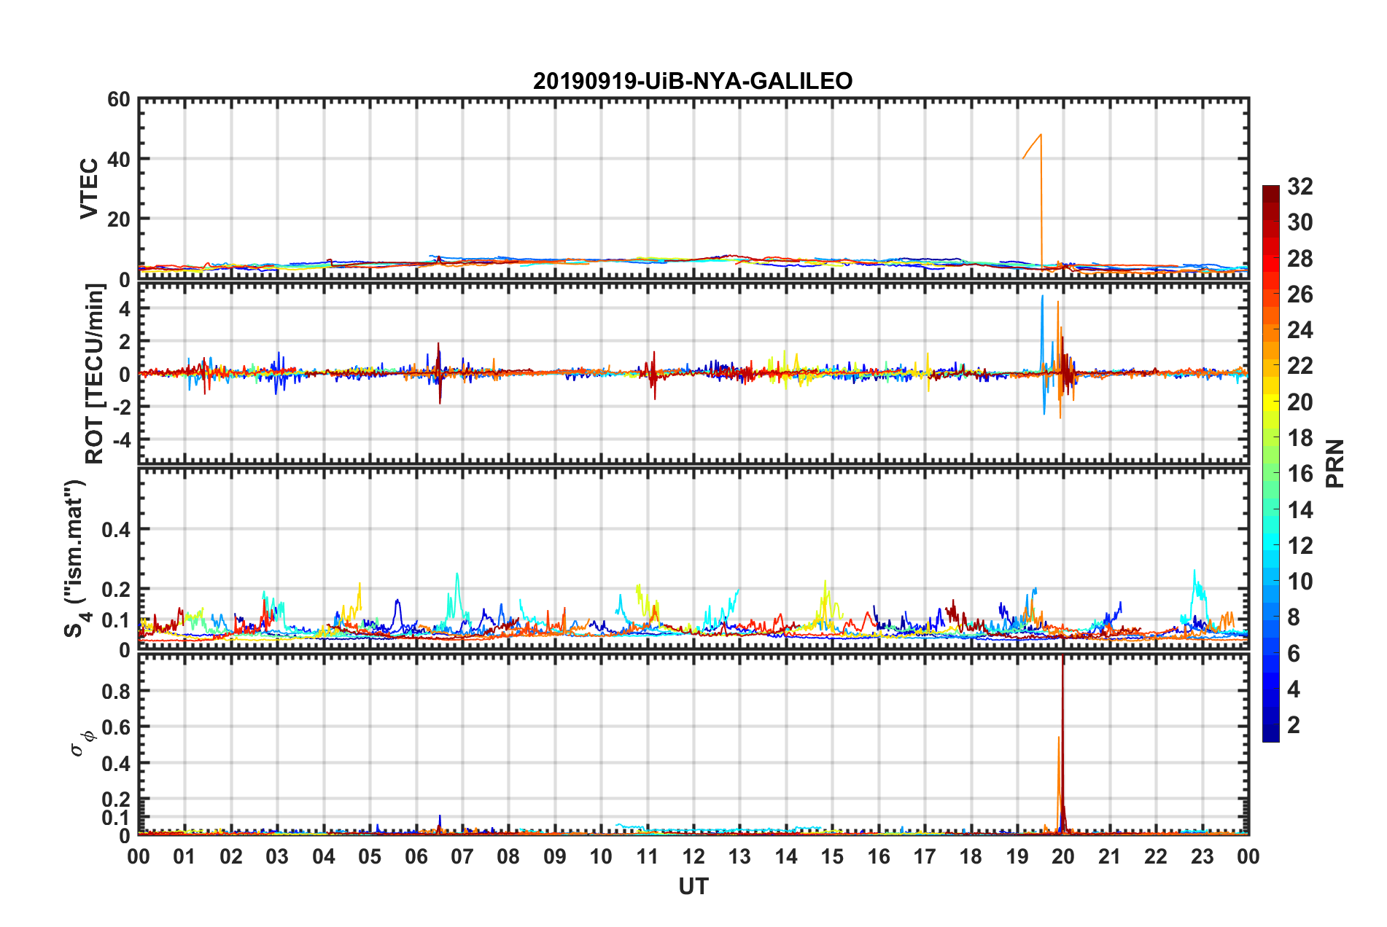Viewport: 1387px width, 927px height.
Task: Click the 30 label on the PRN colorbar
Action: [1300, 222]
